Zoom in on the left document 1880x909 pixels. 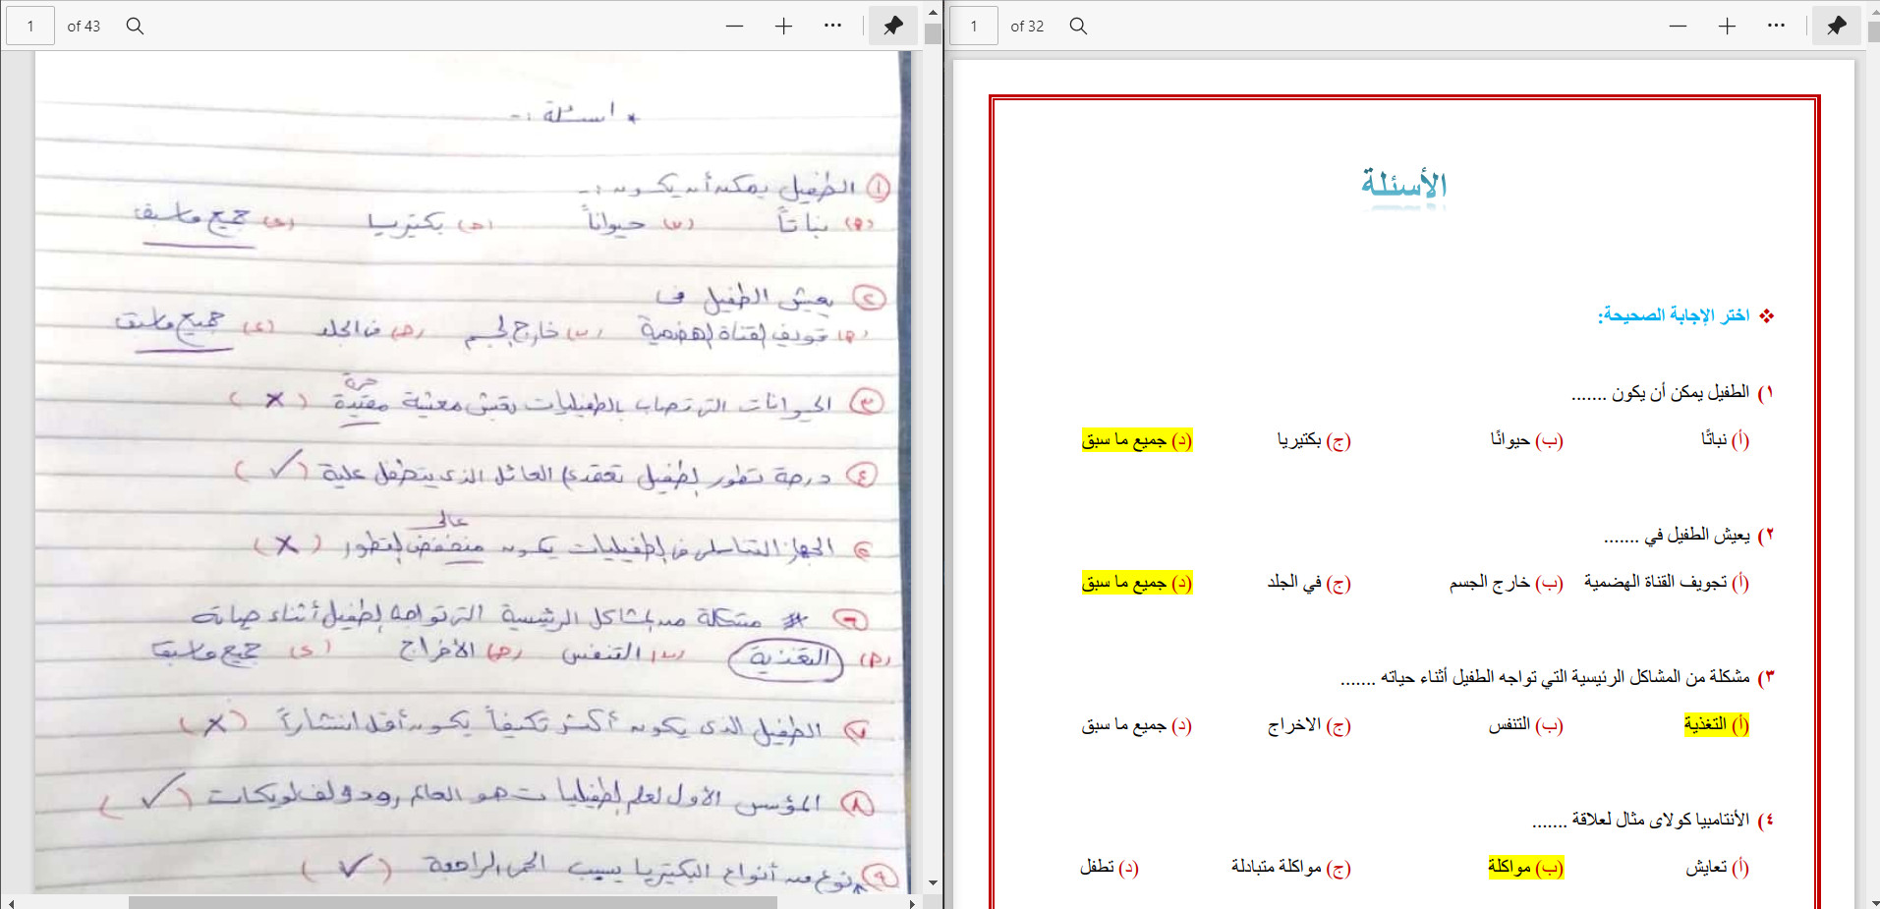pyautogui.click(x=783, y=26)
